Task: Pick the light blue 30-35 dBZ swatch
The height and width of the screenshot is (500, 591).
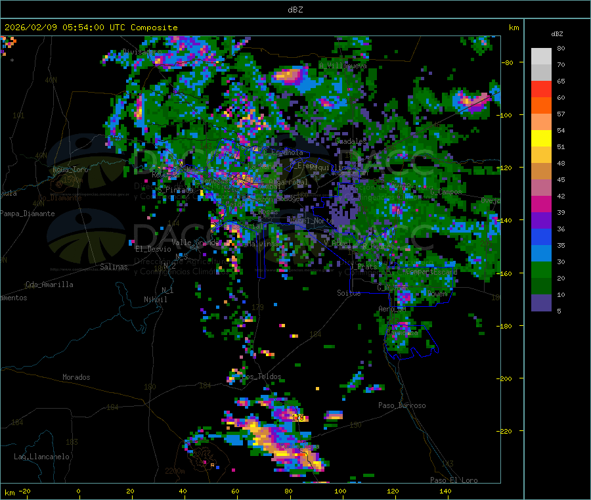Action: click(x=541, y=254)
